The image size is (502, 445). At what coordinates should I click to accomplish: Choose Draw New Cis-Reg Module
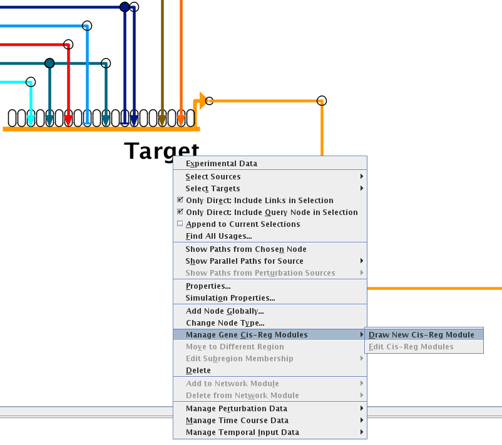coord(421,335)
